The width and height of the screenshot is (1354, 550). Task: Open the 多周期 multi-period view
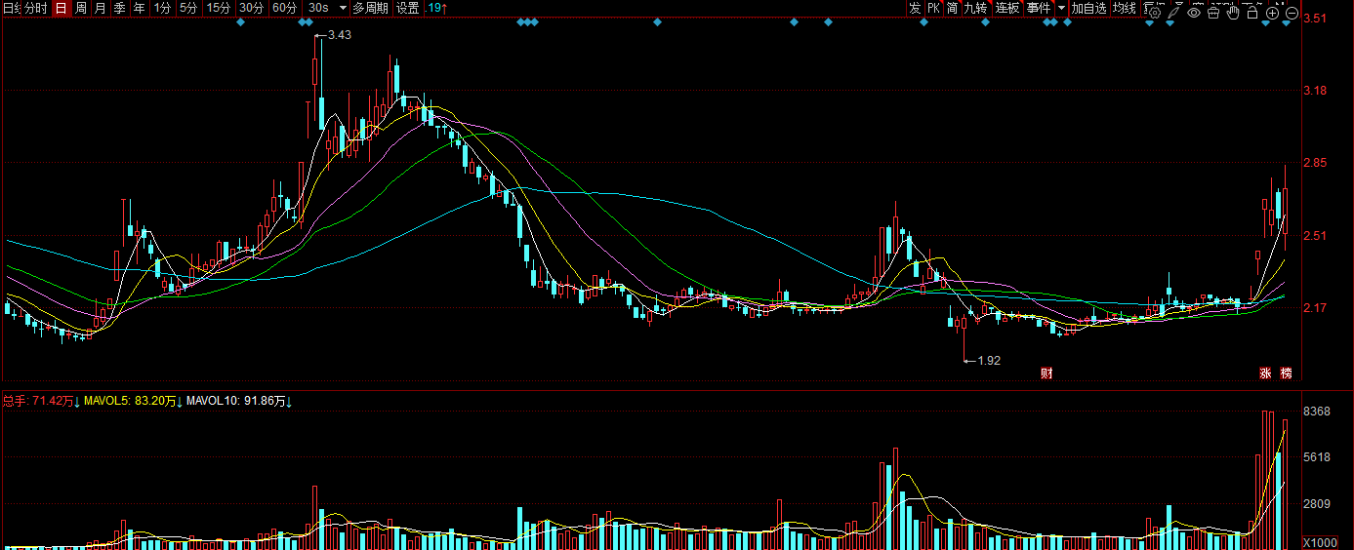pos(370,8)
